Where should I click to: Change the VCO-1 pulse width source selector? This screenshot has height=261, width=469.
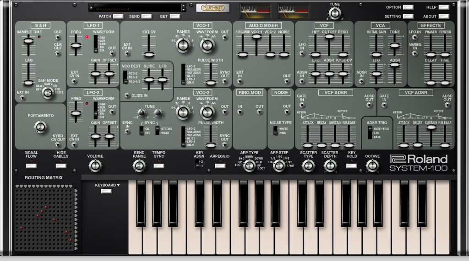tap(183, 74)
